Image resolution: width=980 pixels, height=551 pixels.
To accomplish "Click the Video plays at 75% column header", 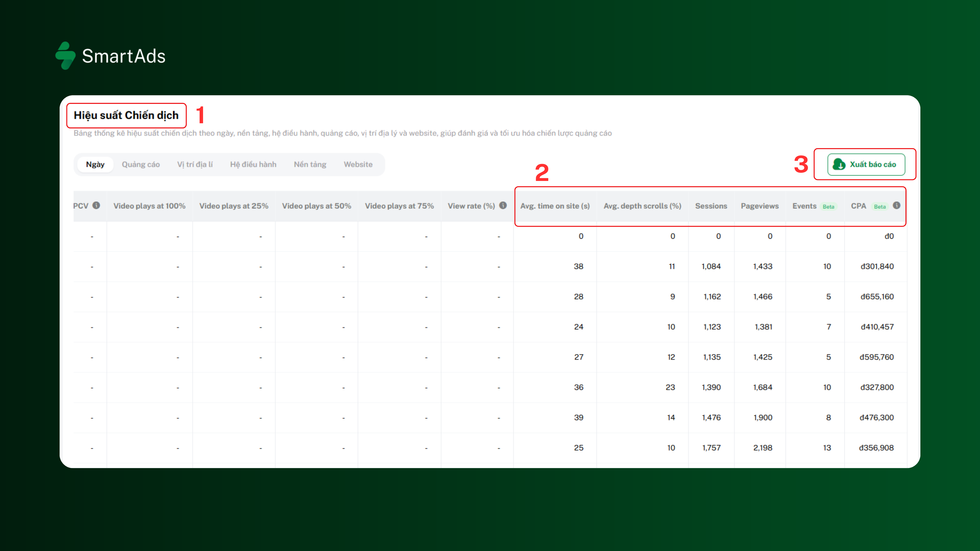I will point(399,206).
